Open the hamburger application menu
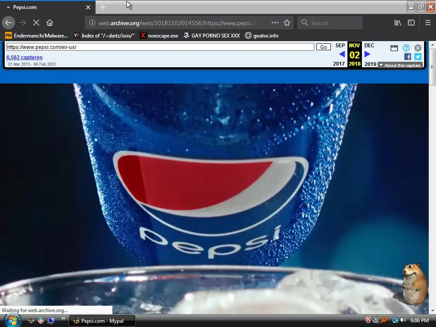The image size is (436, 327). coord(428,23)
